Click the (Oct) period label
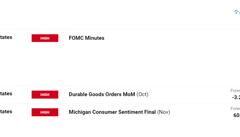 tap(142, 95)
